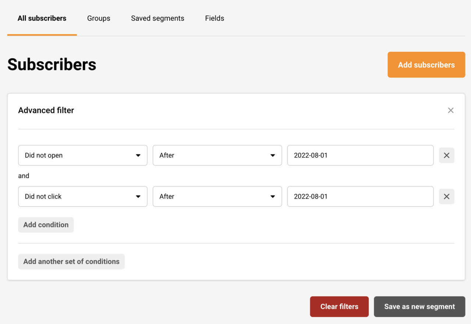This screenshot has width=471, height=324.
Task: Add a new filter condition
Action: tap(46, 225)
